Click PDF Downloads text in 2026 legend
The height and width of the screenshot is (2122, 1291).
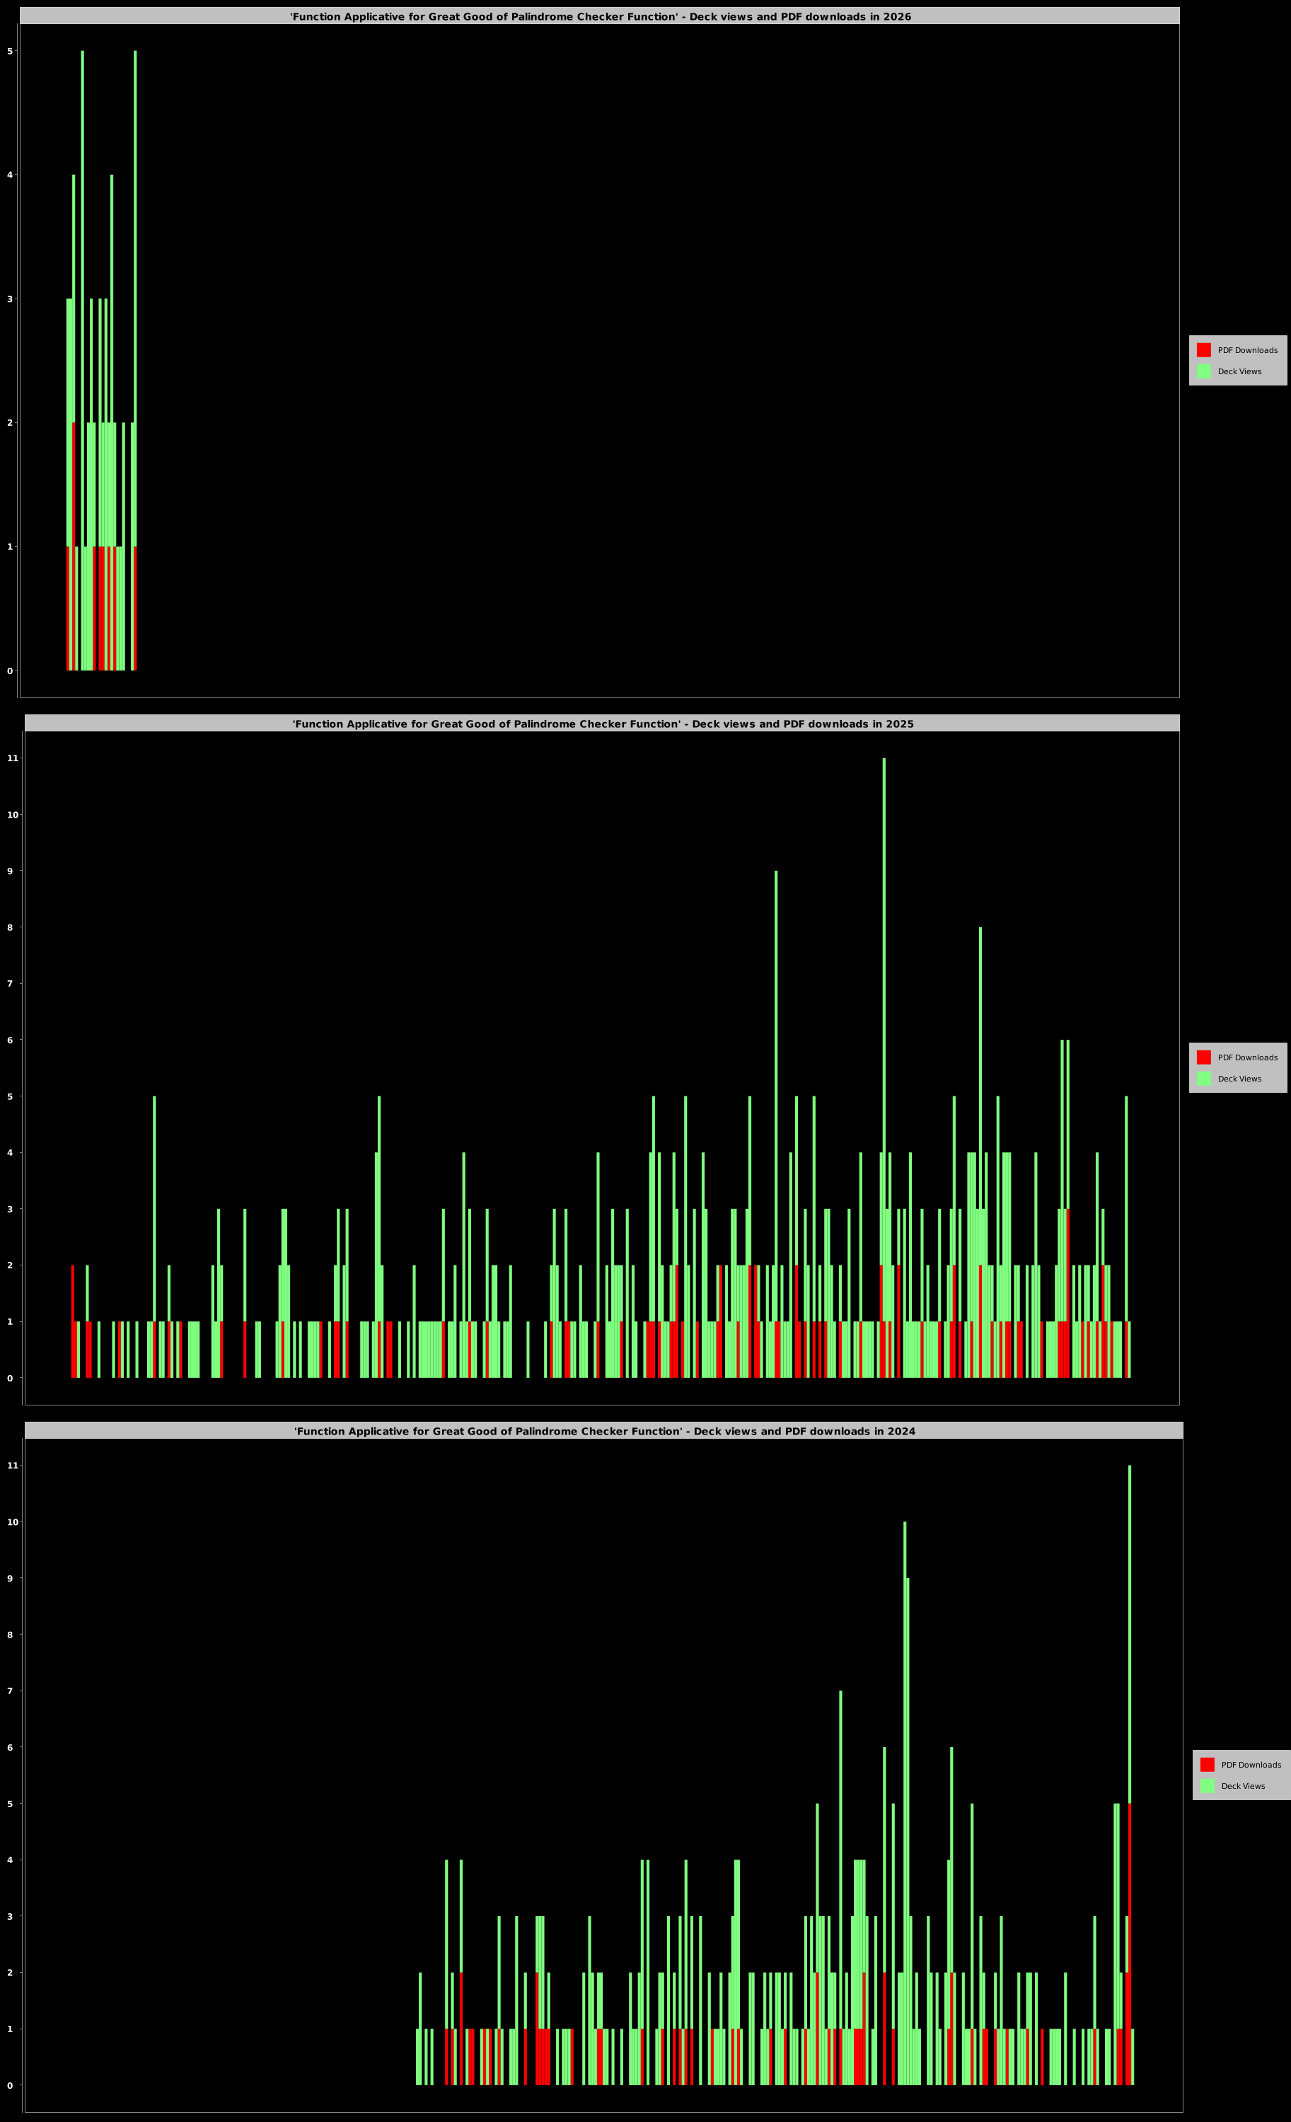point(1247,351)
